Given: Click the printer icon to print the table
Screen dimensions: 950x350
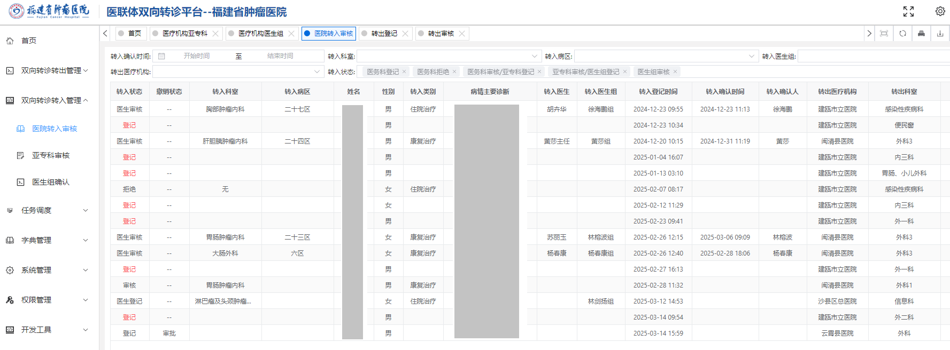Looking at the screenshot, I should tap(921, 34).
